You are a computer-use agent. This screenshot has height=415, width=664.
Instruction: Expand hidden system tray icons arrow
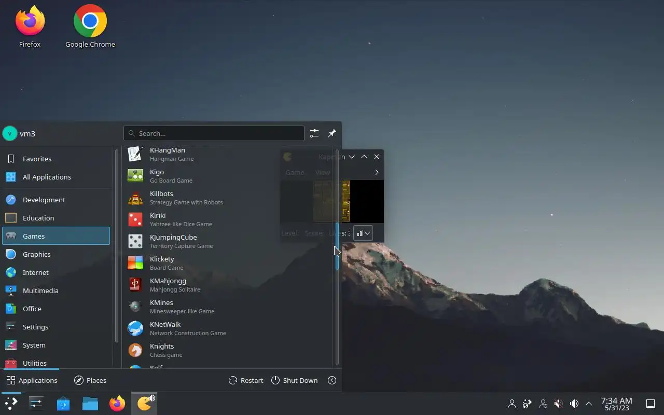589,404
